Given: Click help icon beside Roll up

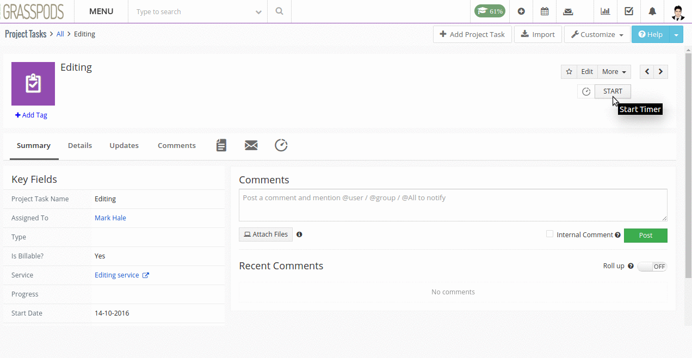Looking at the screenshot, I should 631,266.
